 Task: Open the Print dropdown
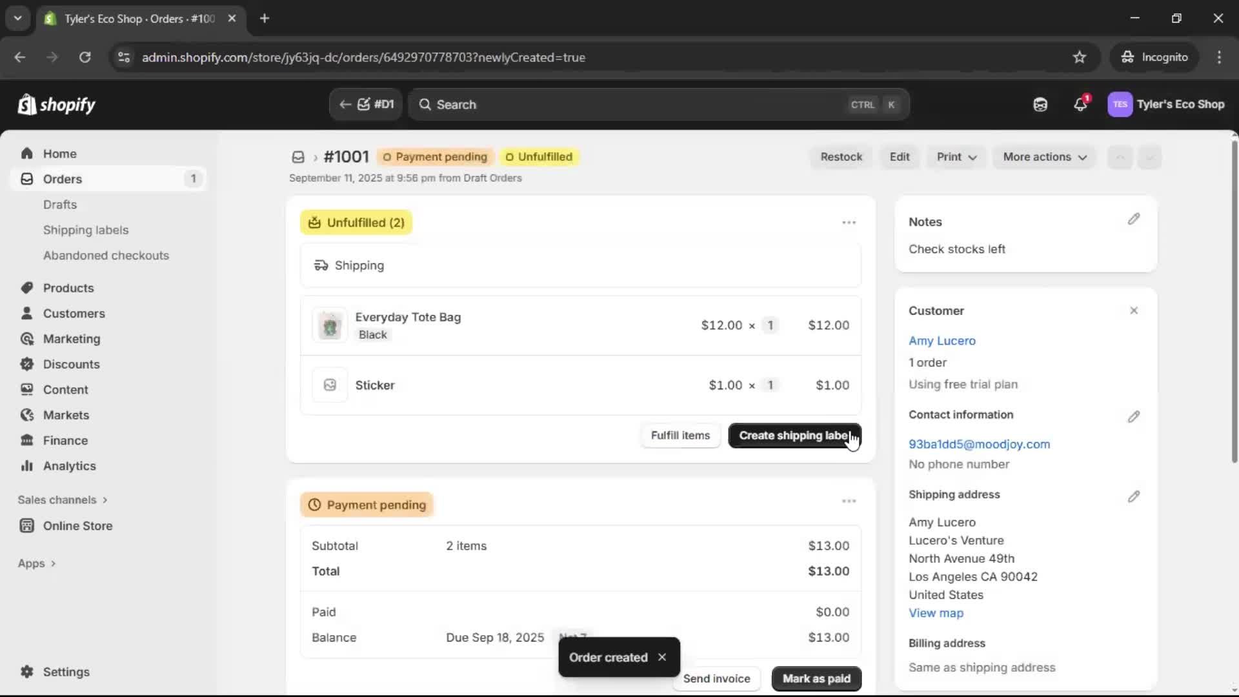coord(956,157)
